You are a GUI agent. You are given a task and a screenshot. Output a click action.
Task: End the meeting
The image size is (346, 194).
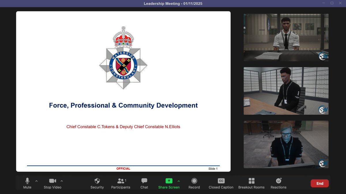(319, 183)
